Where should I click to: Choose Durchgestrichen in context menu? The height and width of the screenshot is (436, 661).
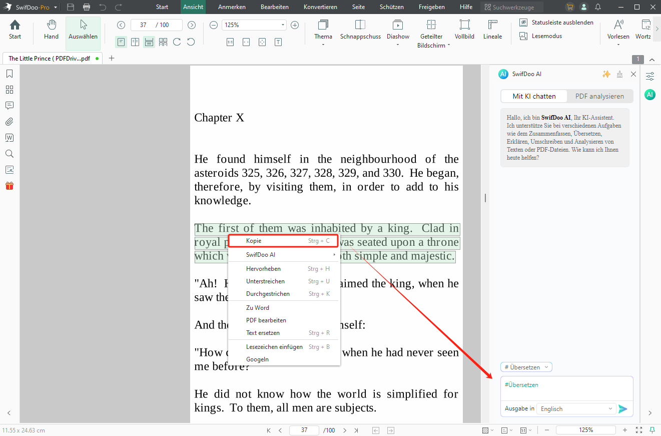(x=284, y=294)
